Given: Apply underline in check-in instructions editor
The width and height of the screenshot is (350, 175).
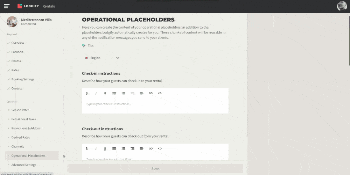Looking at the screenshot, I should 105,93.
